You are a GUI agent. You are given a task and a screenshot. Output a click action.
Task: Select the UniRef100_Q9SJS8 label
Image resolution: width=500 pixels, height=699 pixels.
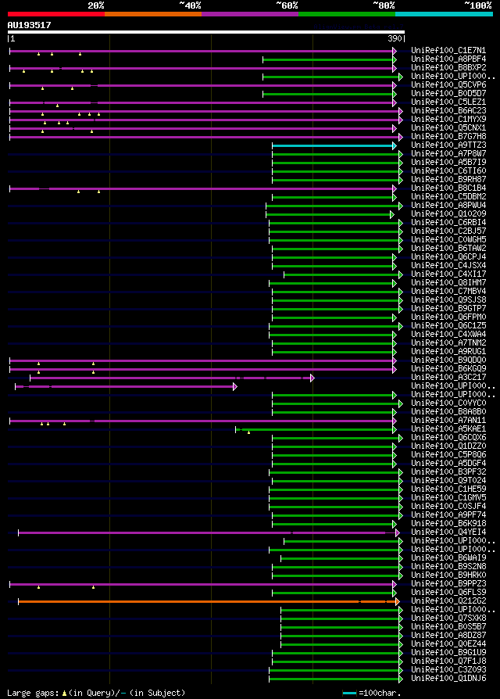tap(448, 299)
